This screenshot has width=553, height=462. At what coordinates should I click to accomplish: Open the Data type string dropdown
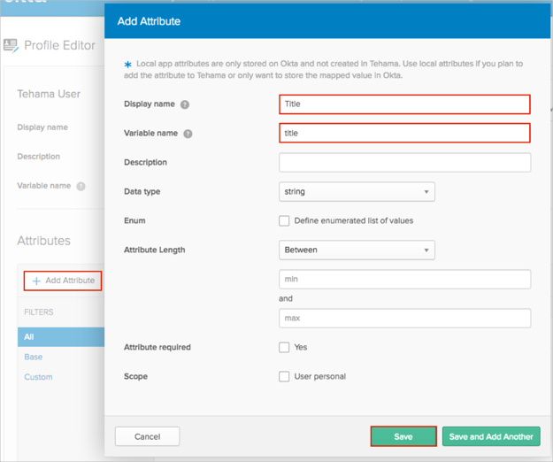click(x=357, y=191)
